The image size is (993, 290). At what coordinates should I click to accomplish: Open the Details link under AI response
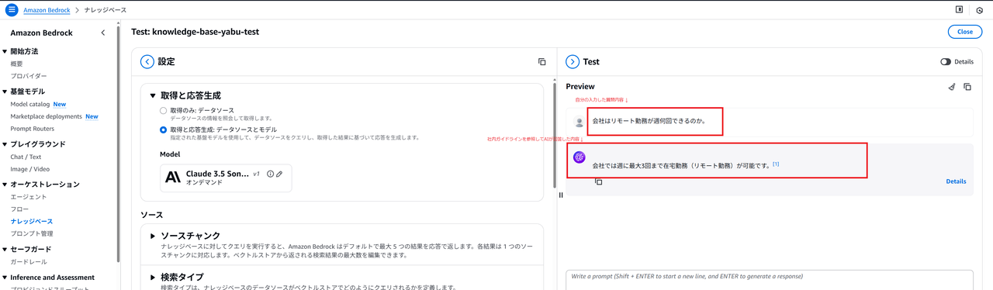coord(956,181)
